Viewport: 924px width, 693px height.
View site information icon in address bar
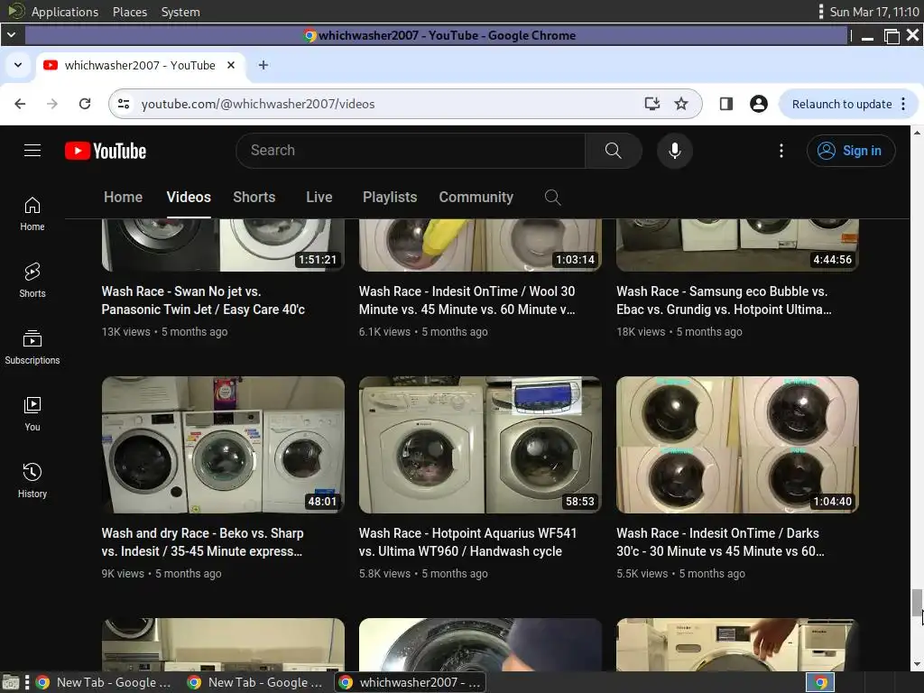pos(124,104)
